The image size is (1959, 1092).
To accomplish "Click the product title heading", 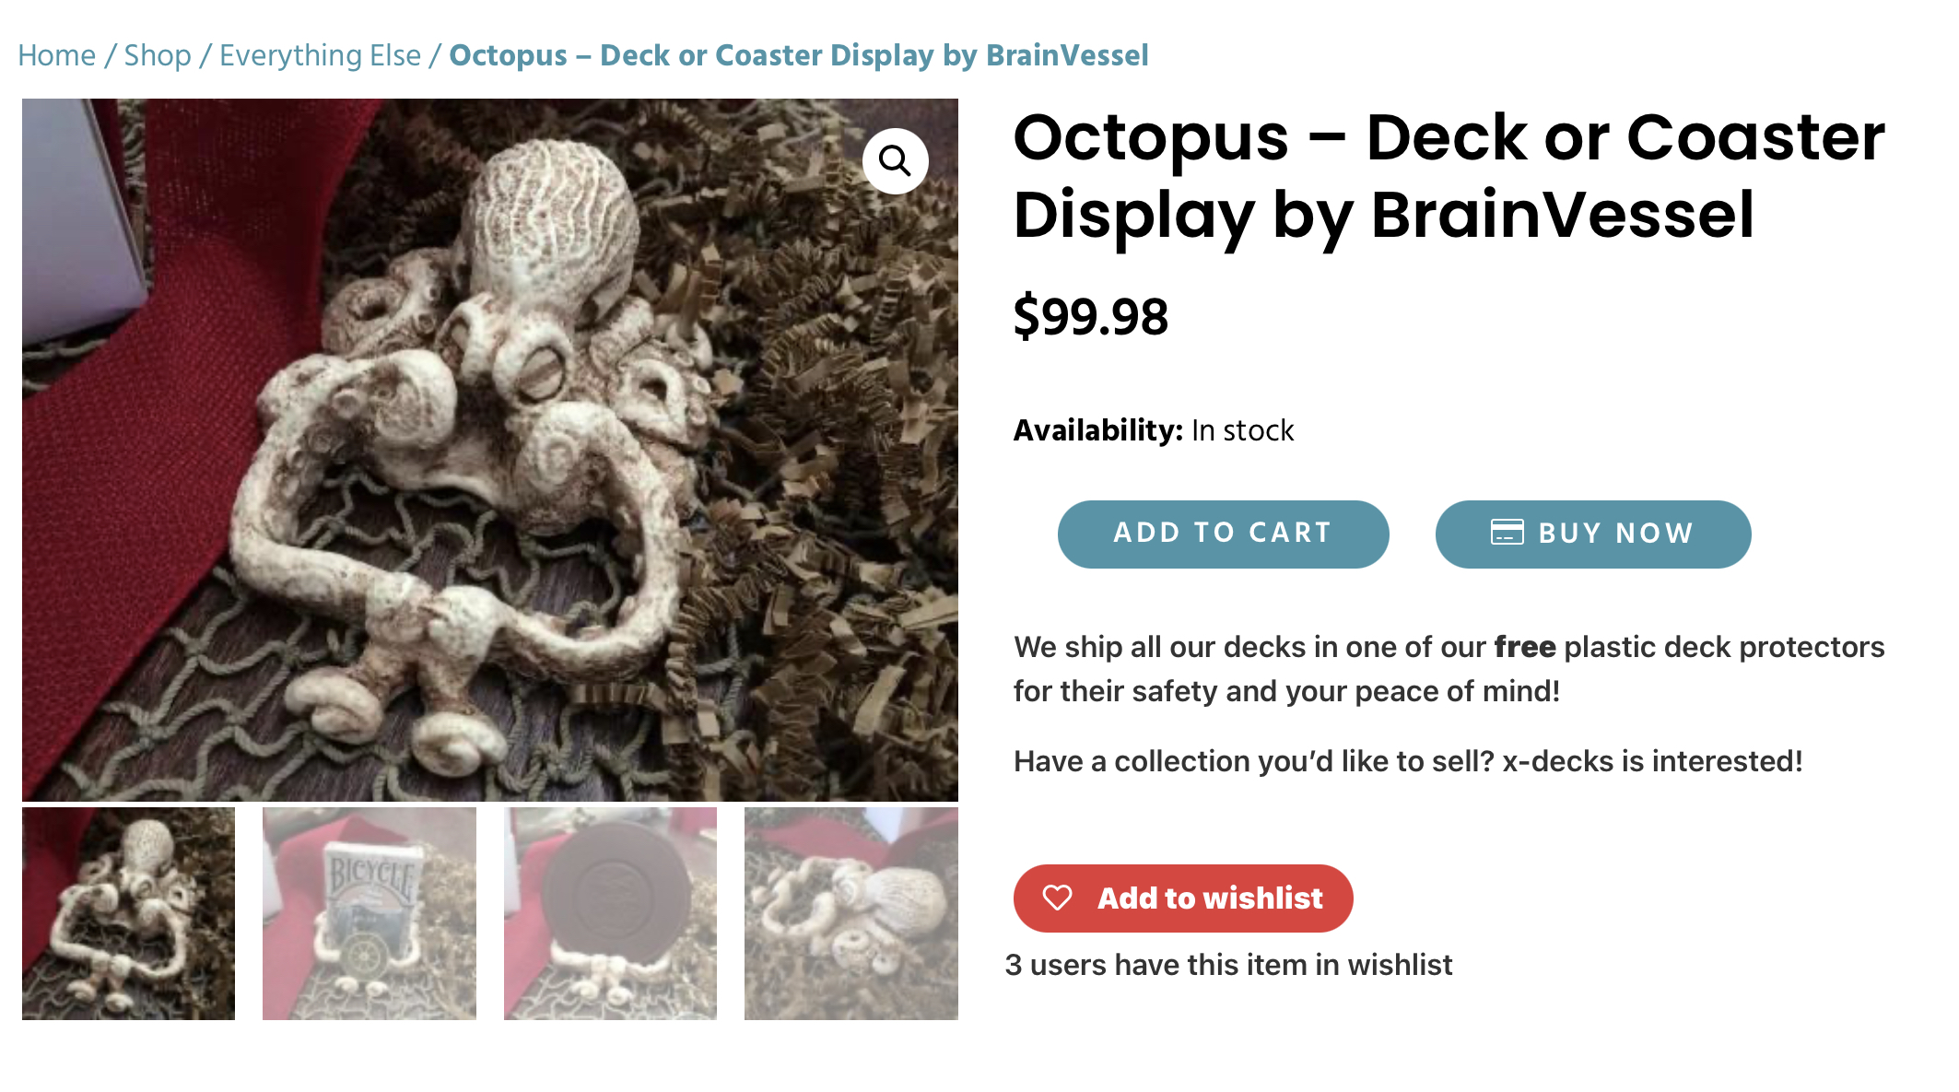I will click(1449, 175).
